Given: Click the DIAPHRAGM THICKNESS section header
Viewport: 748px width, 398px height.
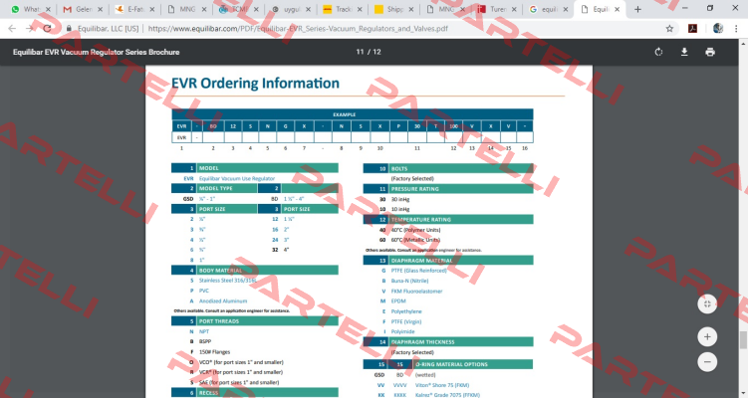Looking at the screenshot, I should [x=448, y=341].
